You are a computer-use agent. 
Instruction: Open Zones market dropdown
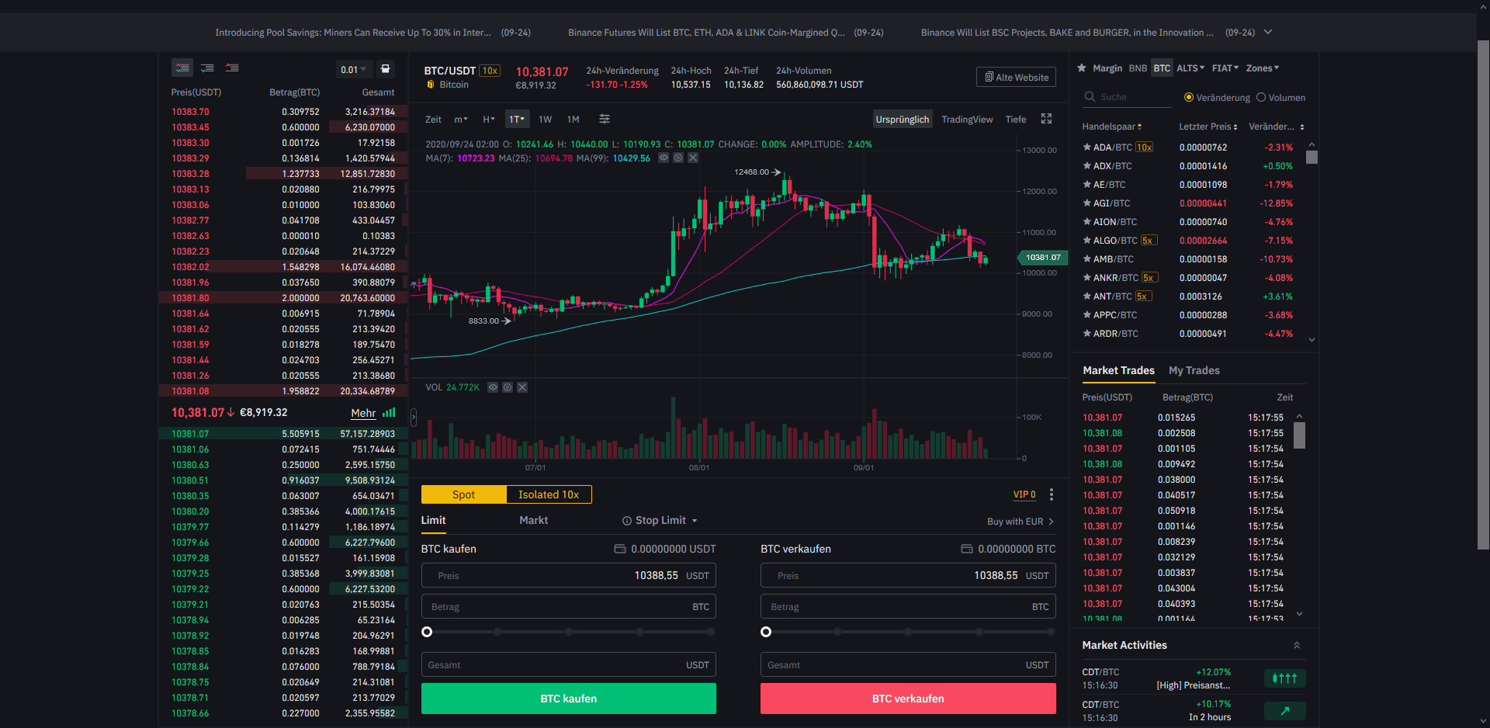coord(1263,68)
